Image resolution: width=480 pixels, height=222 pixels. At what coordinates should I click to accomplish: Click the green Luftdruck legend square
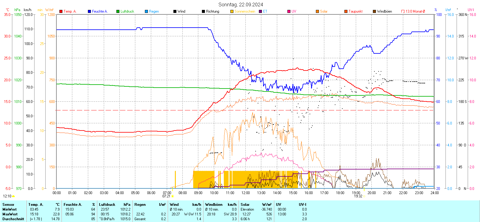(118, 11)
